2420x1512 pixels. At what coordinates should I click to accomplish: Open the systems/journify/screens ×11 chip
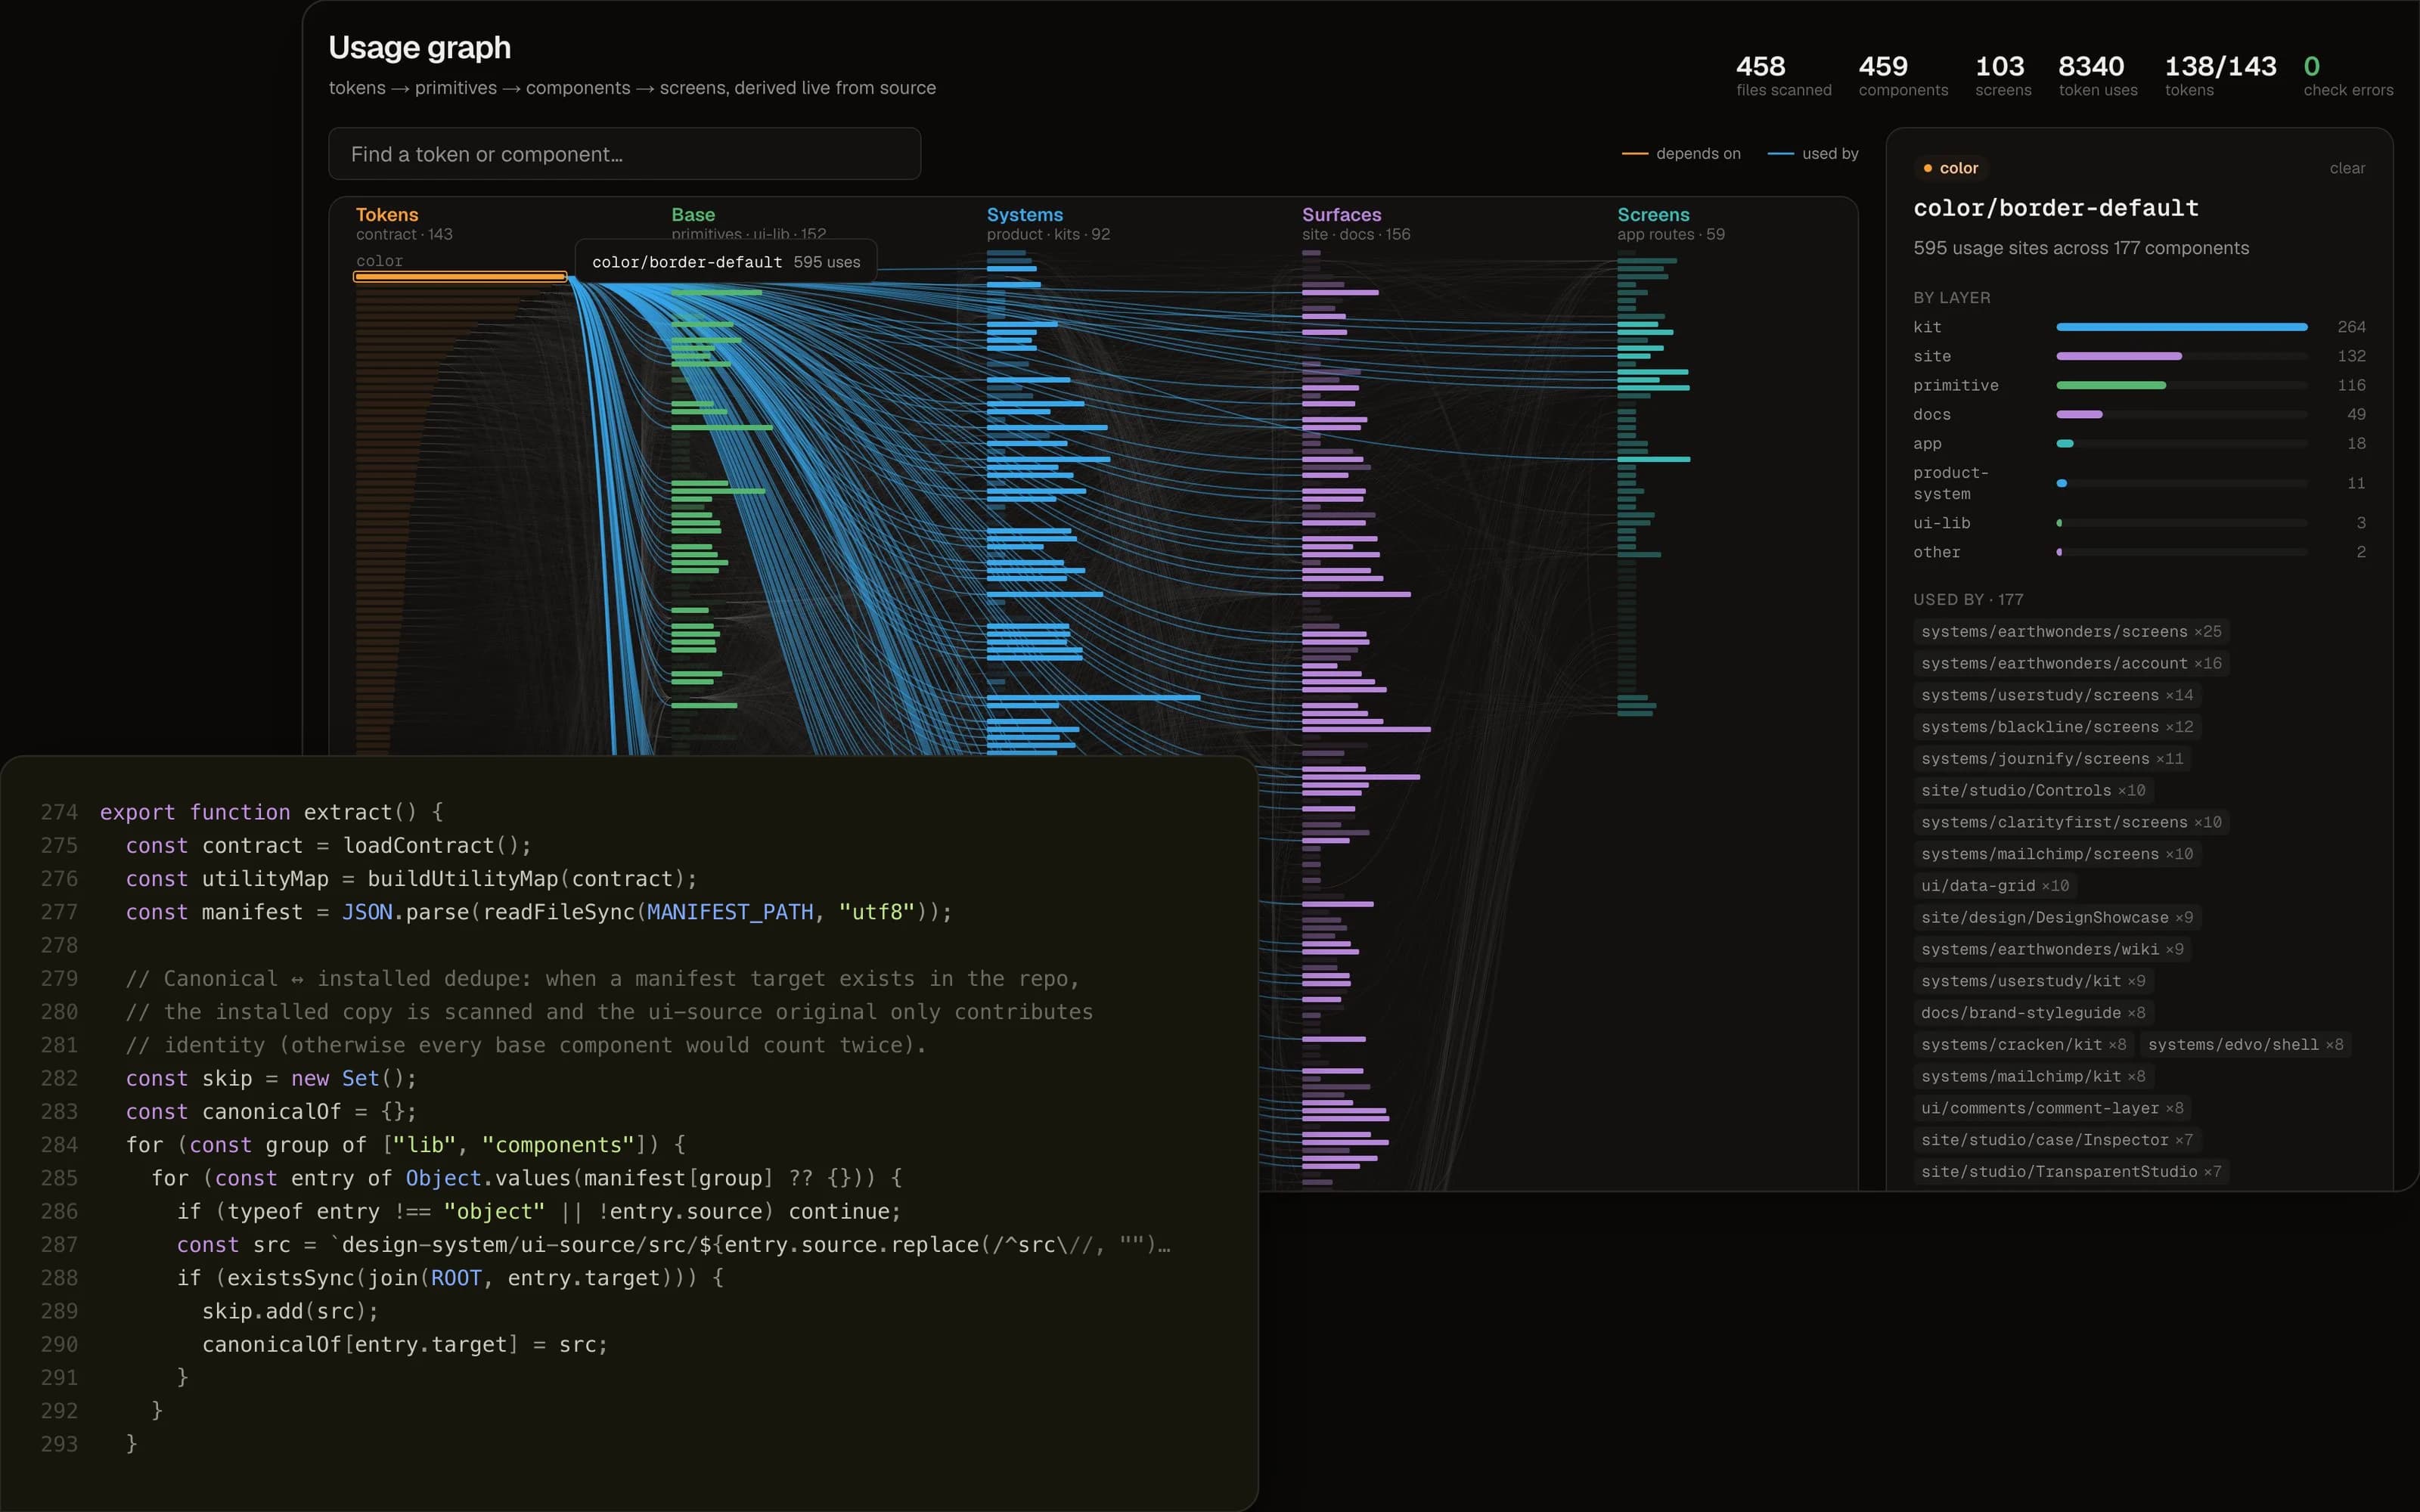tap(2052, 759)
